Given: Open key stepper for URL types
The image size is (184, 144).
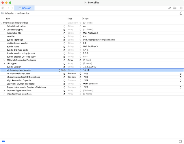Looking at the screenshot, I should click(x=64, y=64).
